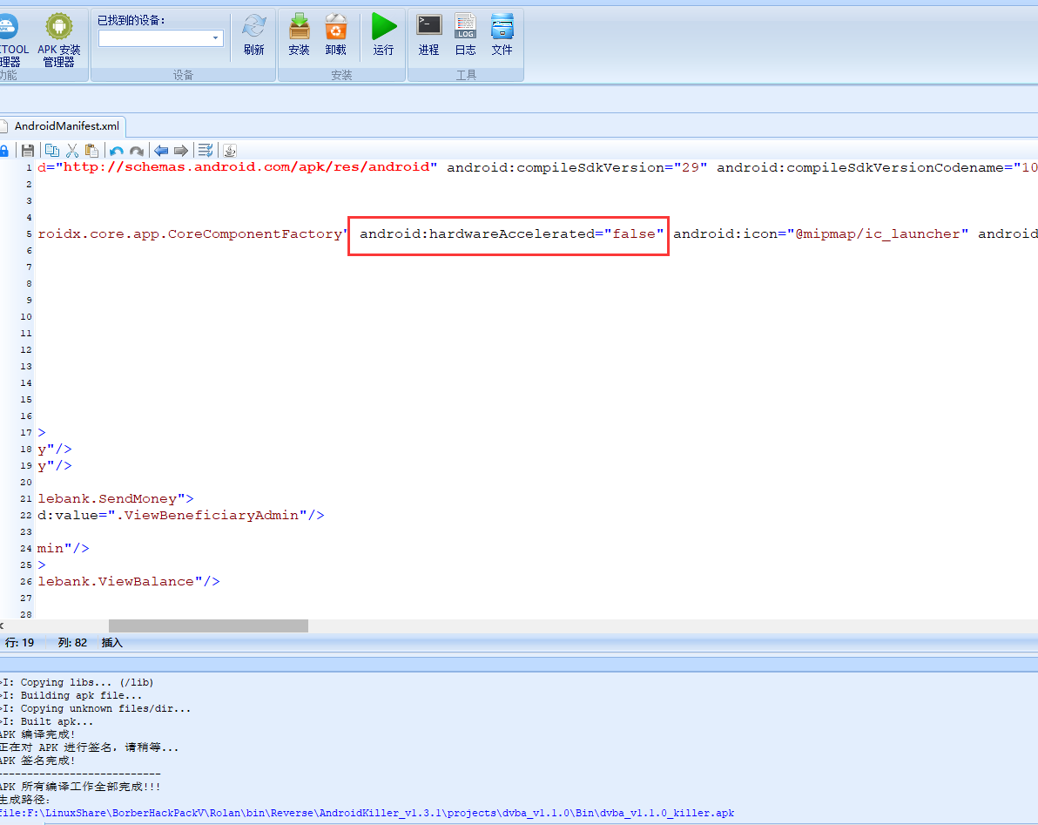Click the 插入 insert mode indicator
Image resolution: width=1038 pixels, height=825 pixels.
pos(111,642)
